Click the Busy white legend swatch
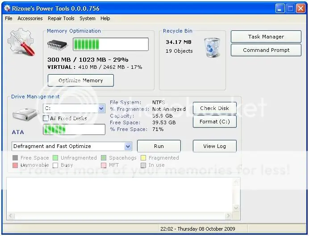Viewport: 309px width, 236px height. coord(55,165)
